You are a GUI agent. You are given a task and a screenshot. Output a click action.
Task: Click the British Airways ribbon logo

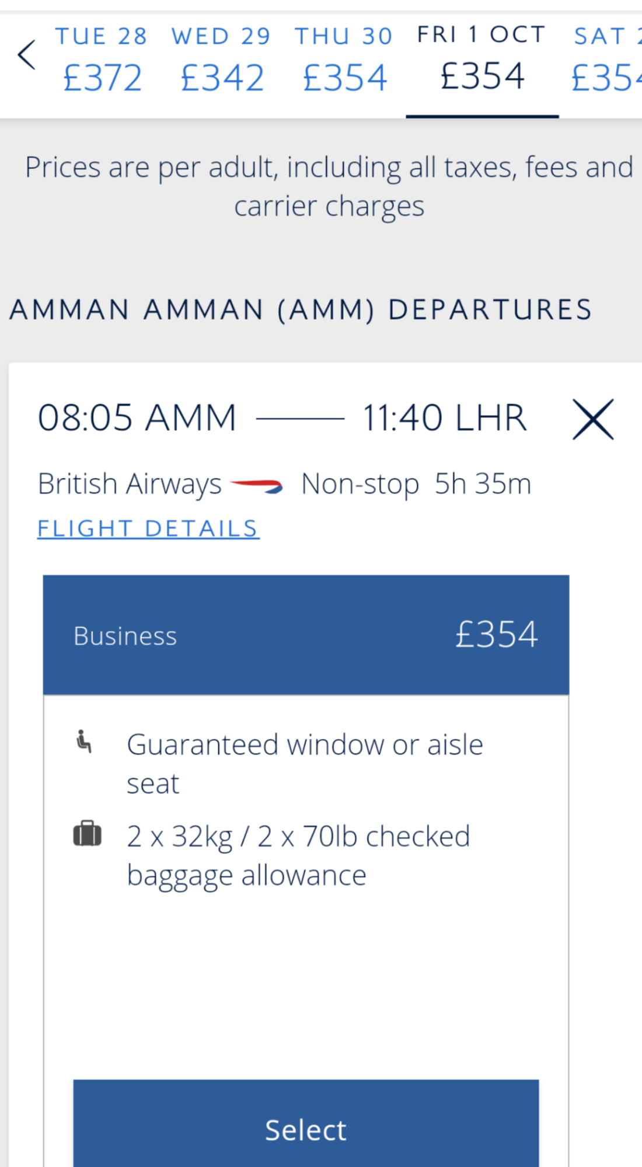point(256,485)
